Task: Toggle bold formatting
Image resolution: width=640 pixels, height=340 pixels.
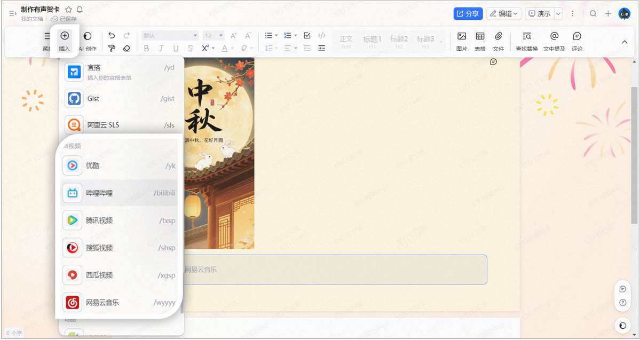Action: tap(146, 49)
